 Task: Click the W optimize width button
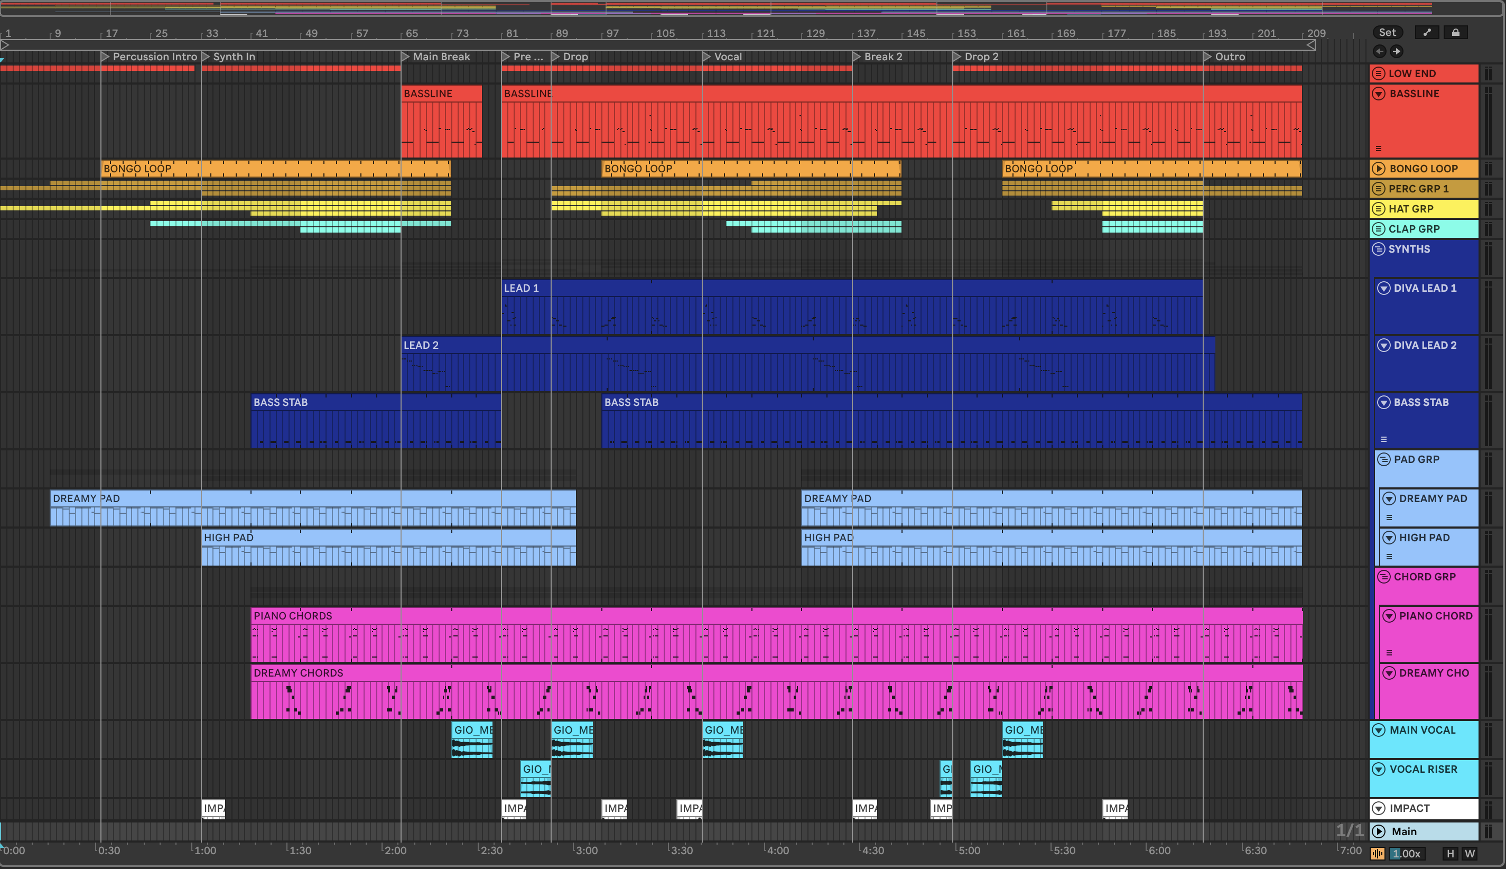(1470, 854)
